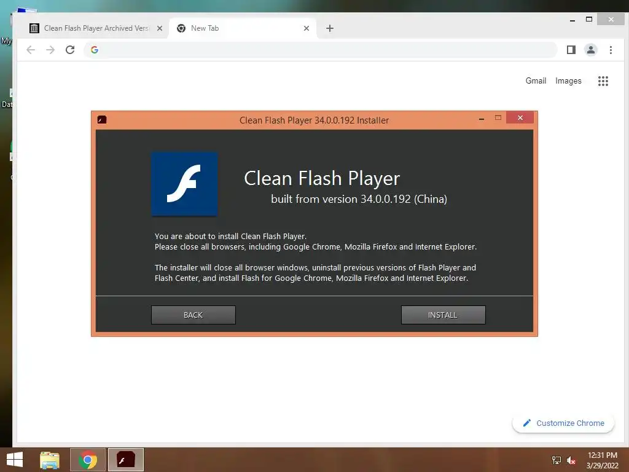Click the 'Clean Flash Player' heading text

coord(322,178)
